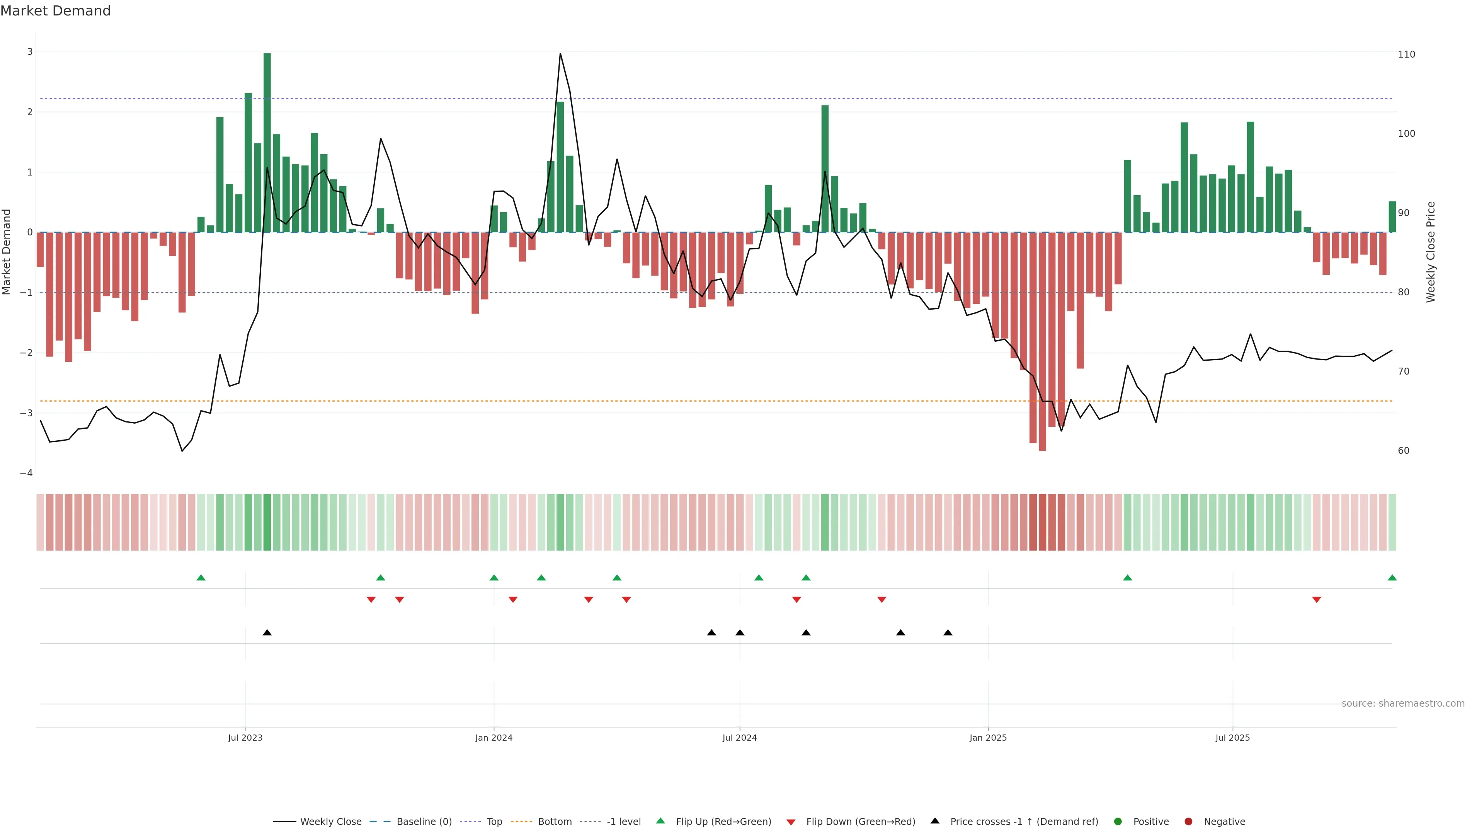Click the source: sharemaestro.com text
Image resolution: width=1484 pixels, height=835 pixels.
(1403, 703)
